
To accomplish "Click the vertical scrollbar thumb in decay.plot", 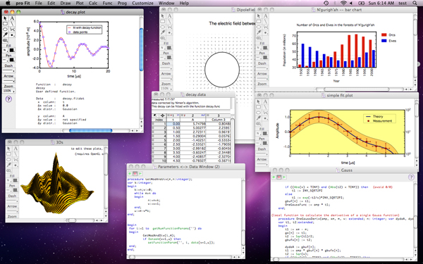I will (142, 49).
